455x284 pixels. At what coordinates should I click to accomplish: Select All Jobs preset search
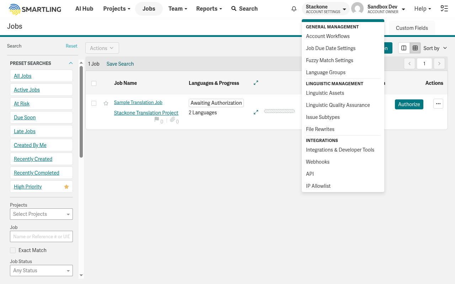pos(41,76)
